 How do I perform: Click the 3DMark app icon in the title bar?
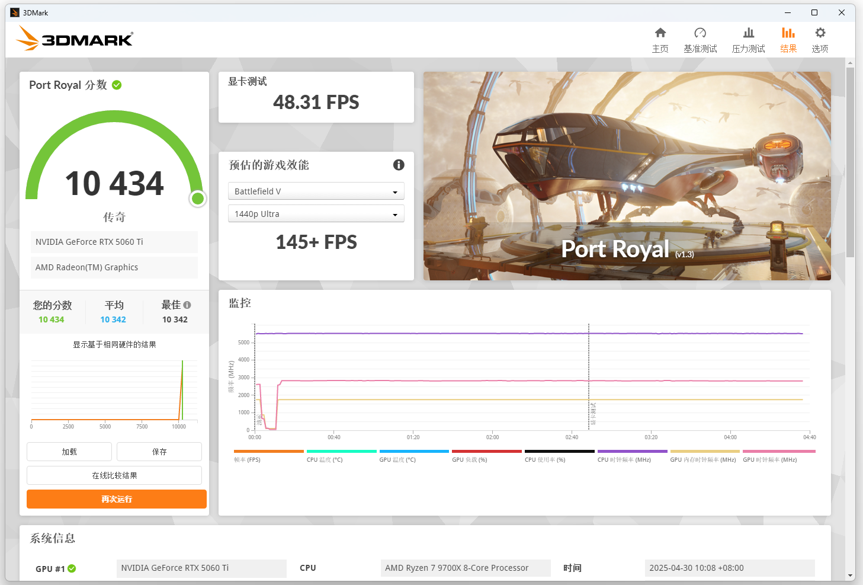point(15,12)
